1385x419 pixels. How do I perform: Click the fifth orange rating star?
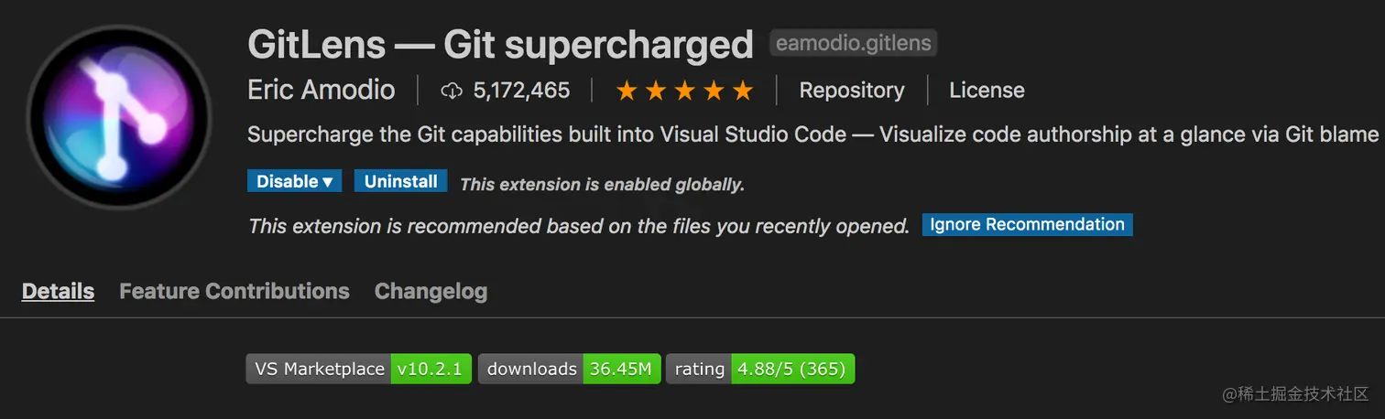click(743, 91)
